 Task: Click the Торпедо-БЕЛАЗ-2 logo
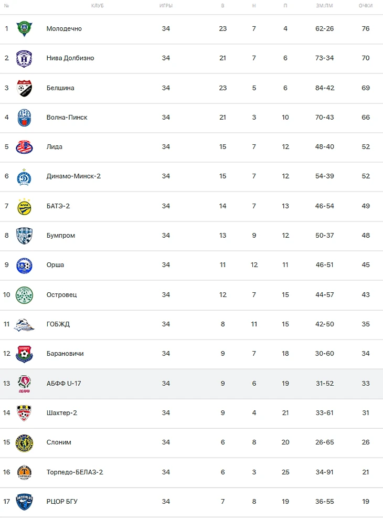(x=24, y=472)
